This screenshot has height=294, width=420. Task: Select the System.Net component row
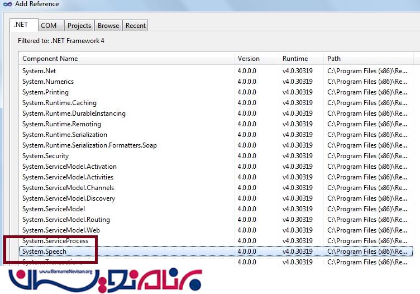39,71
